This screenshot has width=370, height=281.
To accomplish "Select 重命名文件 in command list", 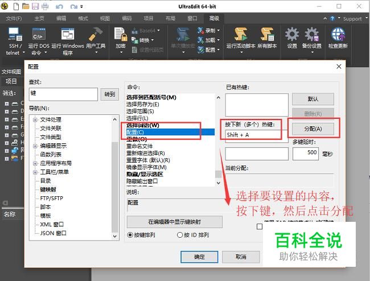I will point(139,146).
